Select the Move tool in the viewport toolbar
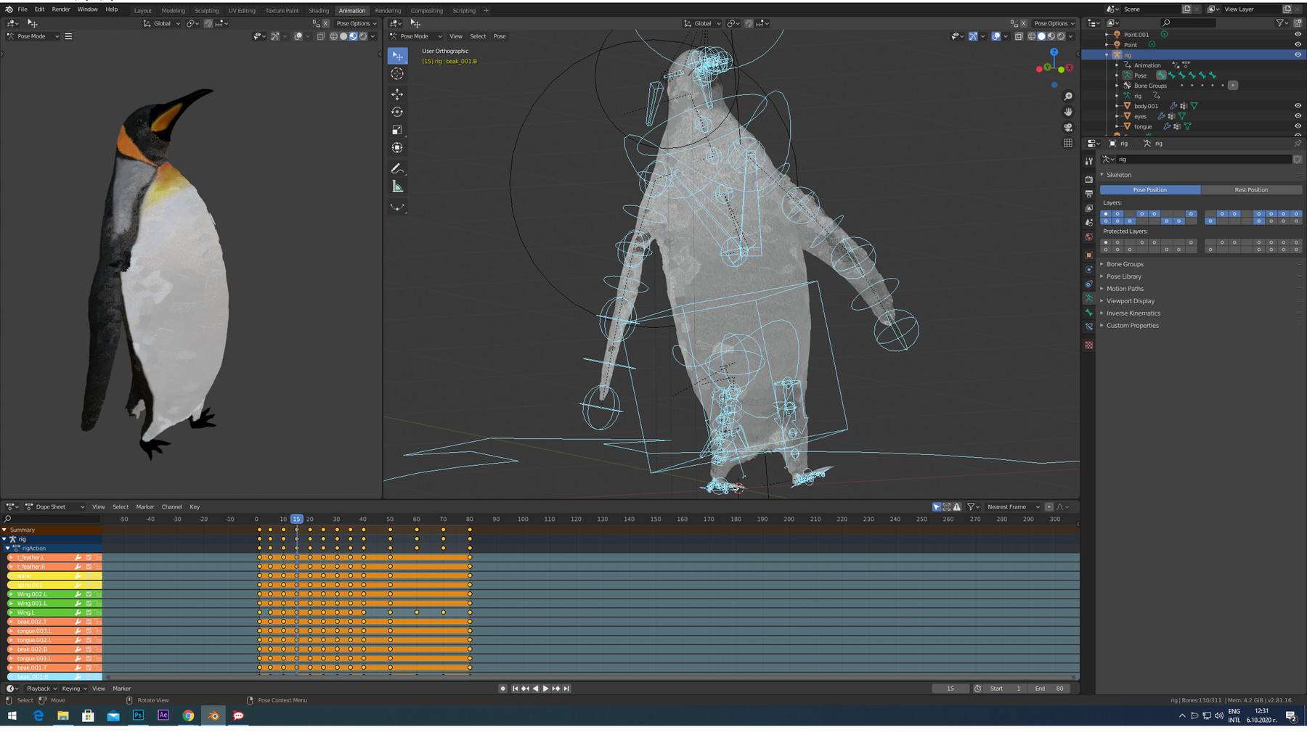Image resolution: width=1307 pixels, height=735 pixels. point(397,94)
